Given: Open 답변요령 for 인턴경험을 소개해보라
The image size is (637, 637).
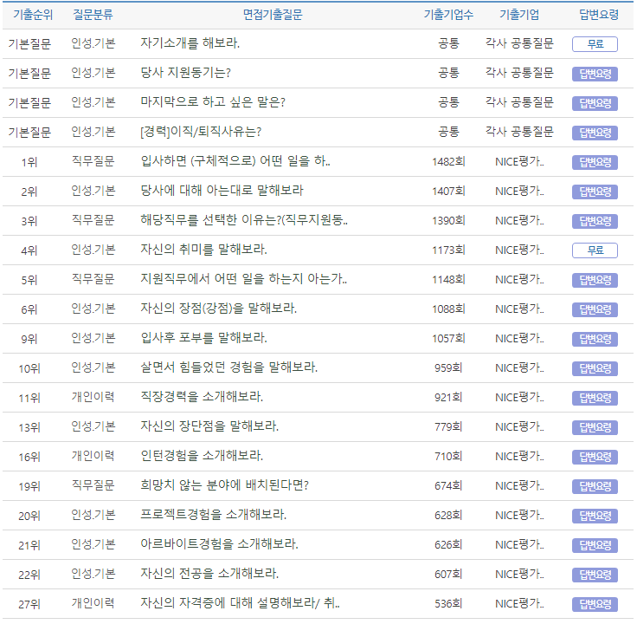Looking at the screenshot, I should [x=595, y=457].
